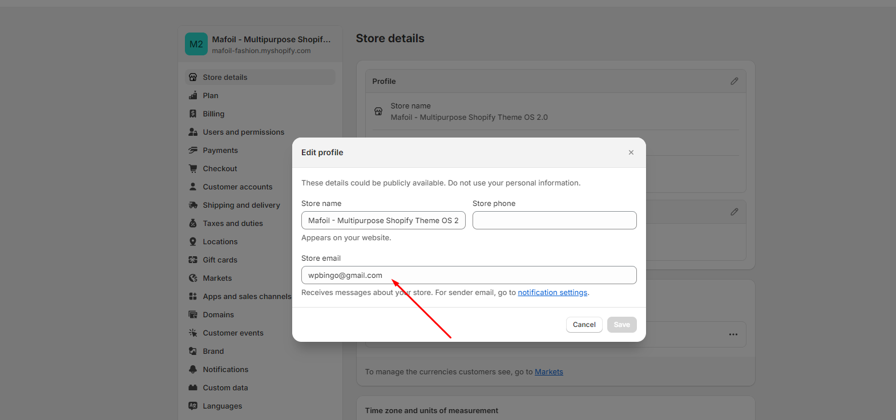Screen dimensions: 896x420
Task: Click the Checkout cart icon
Action: [193, 168]
